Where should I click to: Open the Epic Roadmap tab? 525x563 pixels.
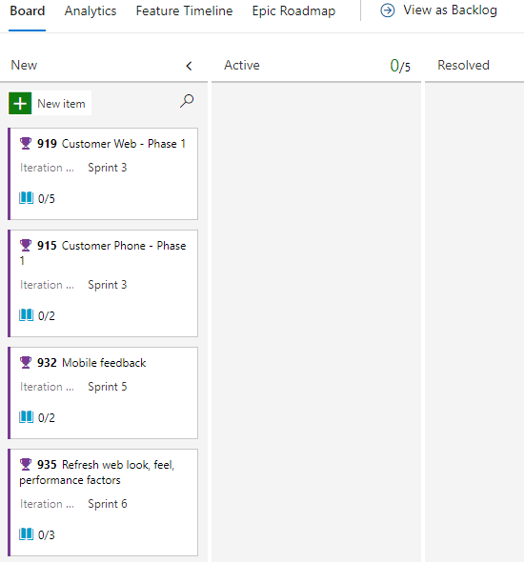click(293, 11)
